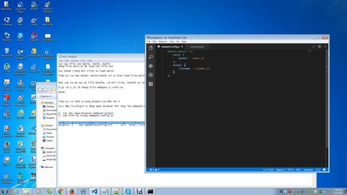
Task: Click the Visual Studio Code taskbar icon
Action: [x=94, y=191]
